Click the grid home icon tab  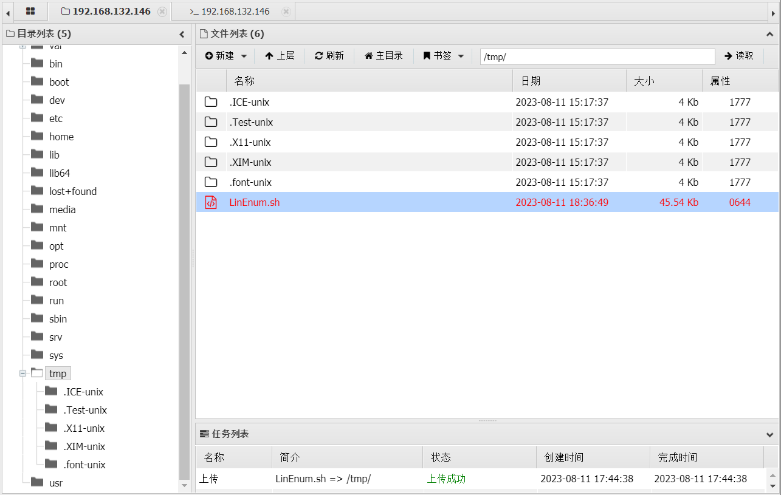tap(30, 12)
